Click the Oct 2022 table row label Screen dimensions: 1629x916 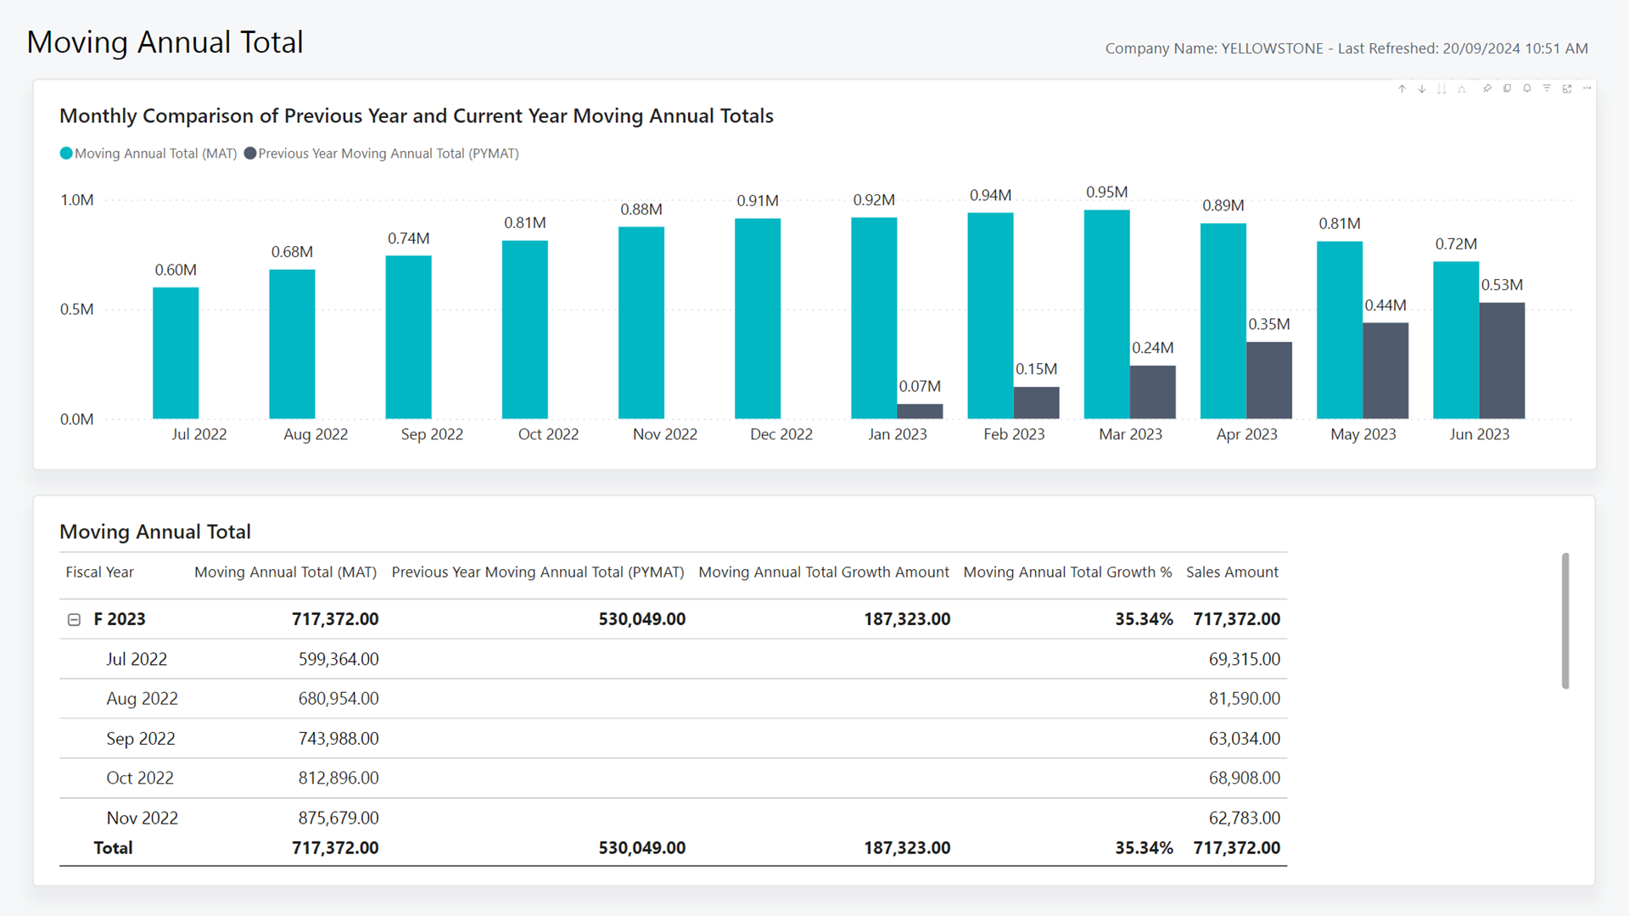[x=140, y=778]
